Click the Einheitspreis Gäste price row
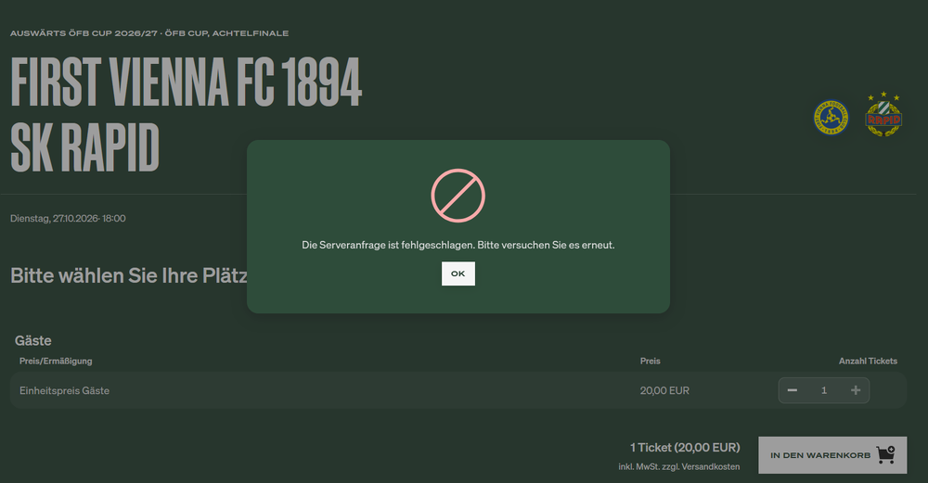 (458, 390)
